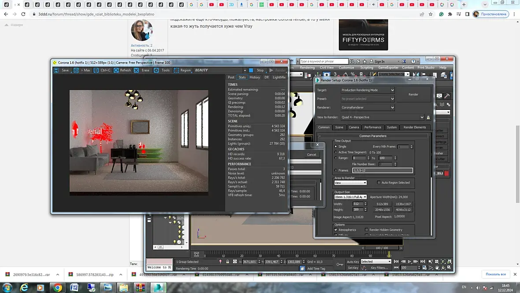520x293 pixels.
Task: Open 3ds Max help question-mark icon
Action: coord(413,61)
